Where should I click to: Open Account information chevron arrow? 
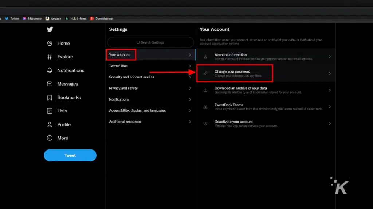click(330, 57)
